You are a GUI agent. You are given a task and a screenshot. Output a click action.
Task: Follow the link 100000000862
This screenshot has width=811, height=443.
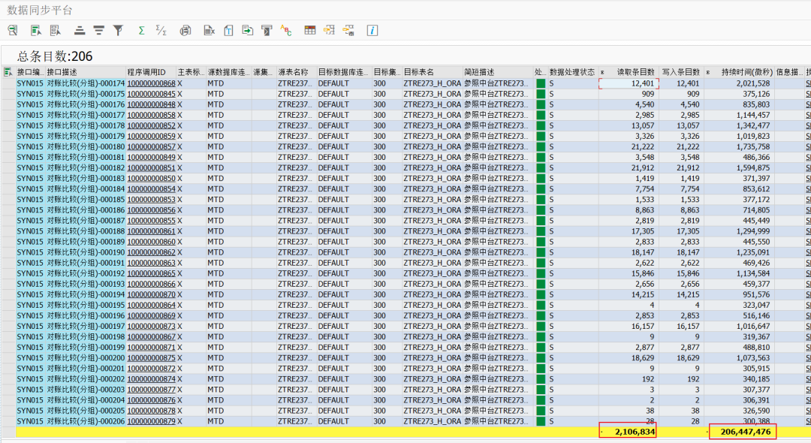pyautogui.click(x=152, y=252)
